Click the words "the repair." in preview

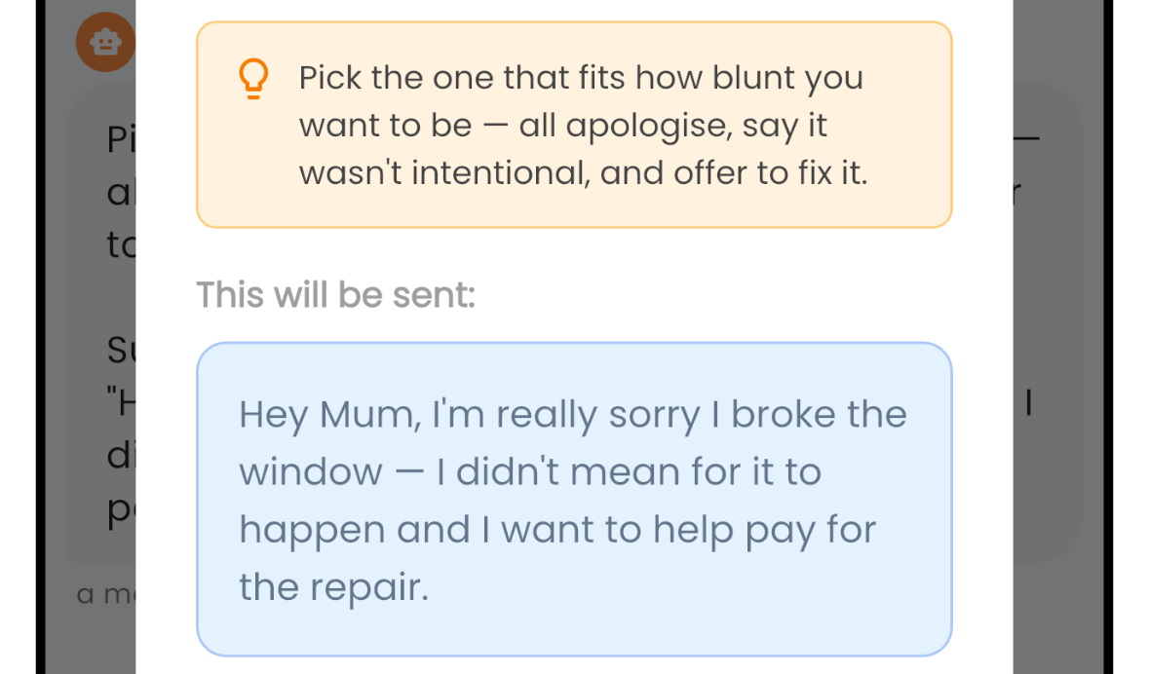[334, 587]
